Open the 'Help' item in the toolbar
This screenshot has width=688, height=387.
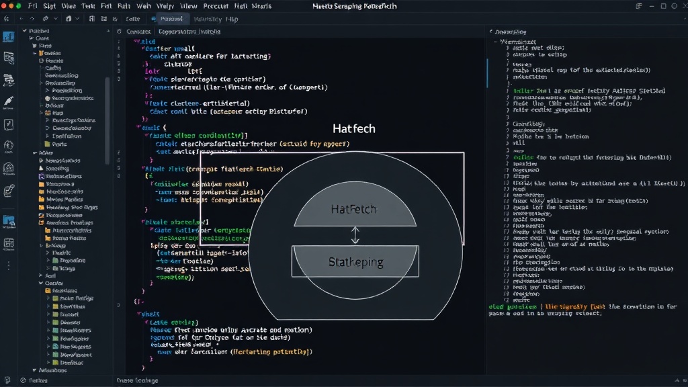click(x=232, y=19)
